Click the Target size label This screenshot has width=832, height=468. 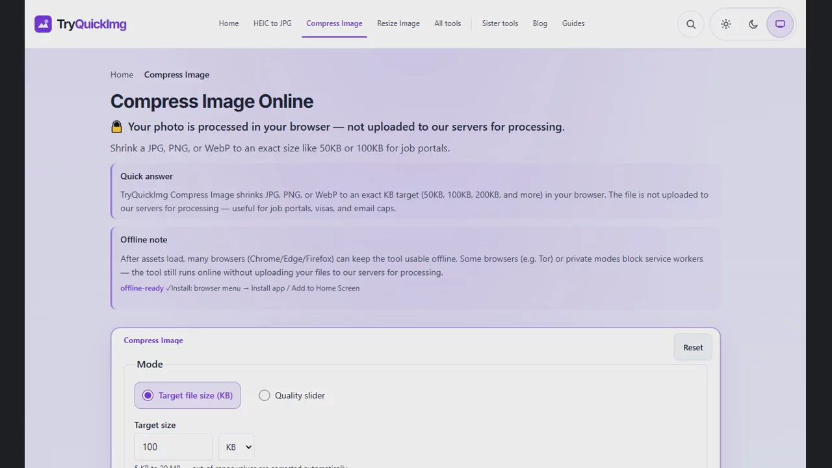pyautogui.click(x=155, y=425)
